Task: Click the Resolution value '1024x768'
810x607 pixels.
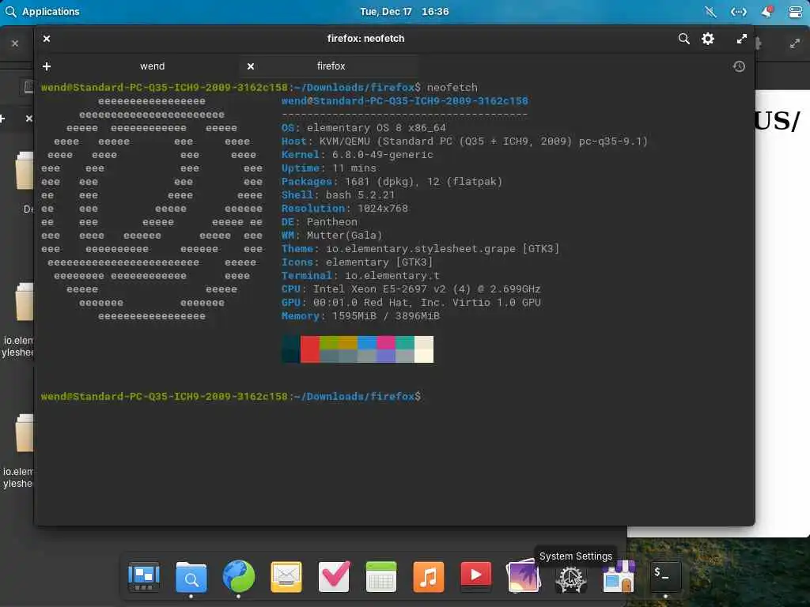Action: [383, 209]
